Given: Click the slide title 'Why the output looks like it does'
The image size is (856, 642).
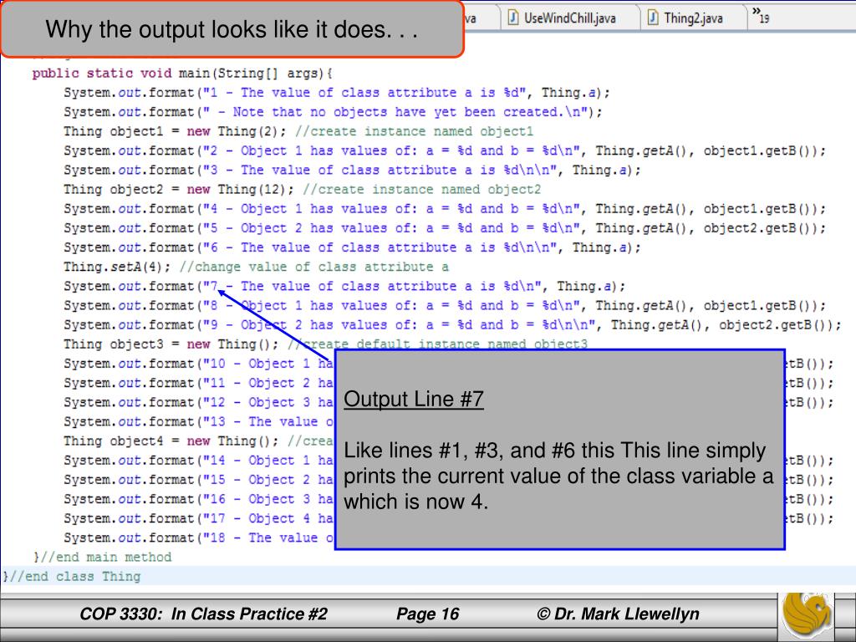Looking at the screenshot, I should pos(232,29).
